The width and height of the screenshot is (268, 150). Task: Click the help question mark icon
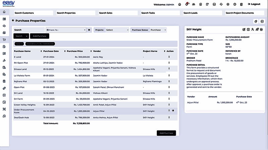coord(235,4)
